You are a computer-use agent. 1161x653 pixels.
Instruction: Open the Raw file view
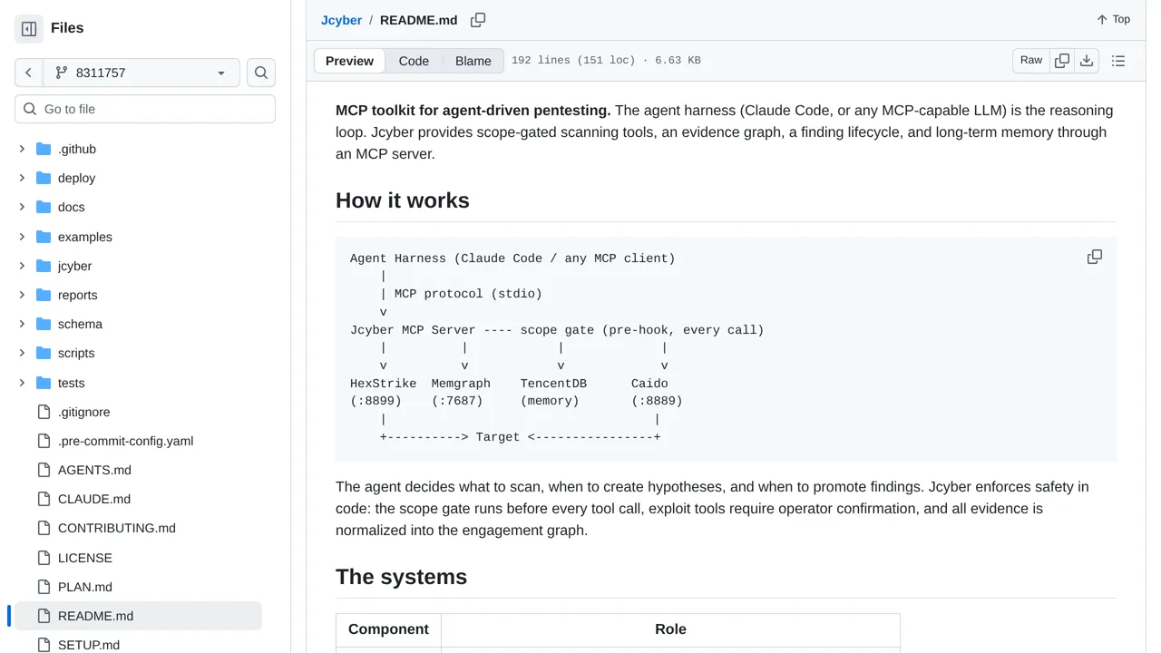1031,61
